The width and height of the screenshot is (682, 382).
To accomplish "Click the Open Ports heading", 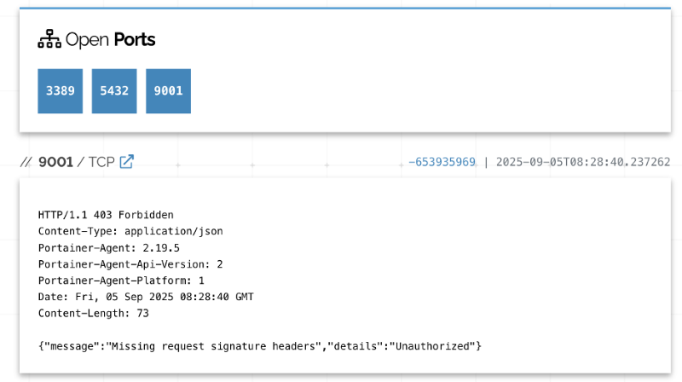I will 110,39.
